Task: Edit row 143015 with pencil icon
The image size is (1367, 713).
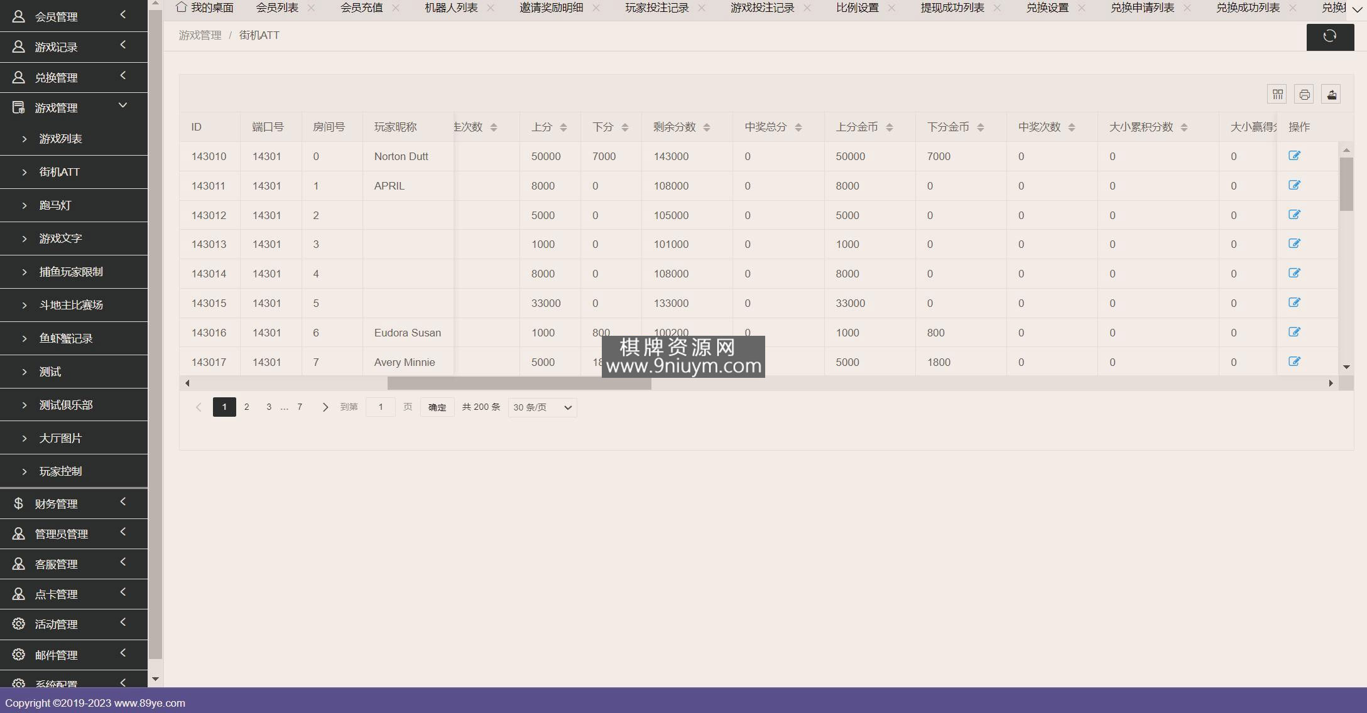Action: pyautogui.click(x=1294, y=303)
